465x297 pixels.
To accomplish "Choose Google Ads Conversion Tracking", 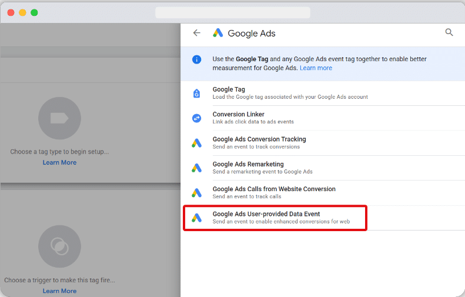I will click(x=323, y=143).
